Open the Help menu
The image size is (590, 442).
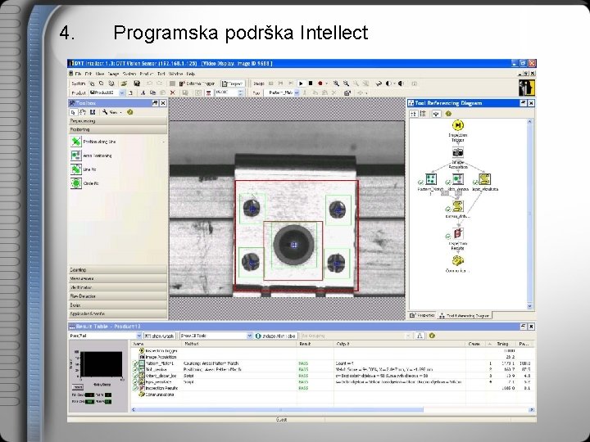point(191,74)
